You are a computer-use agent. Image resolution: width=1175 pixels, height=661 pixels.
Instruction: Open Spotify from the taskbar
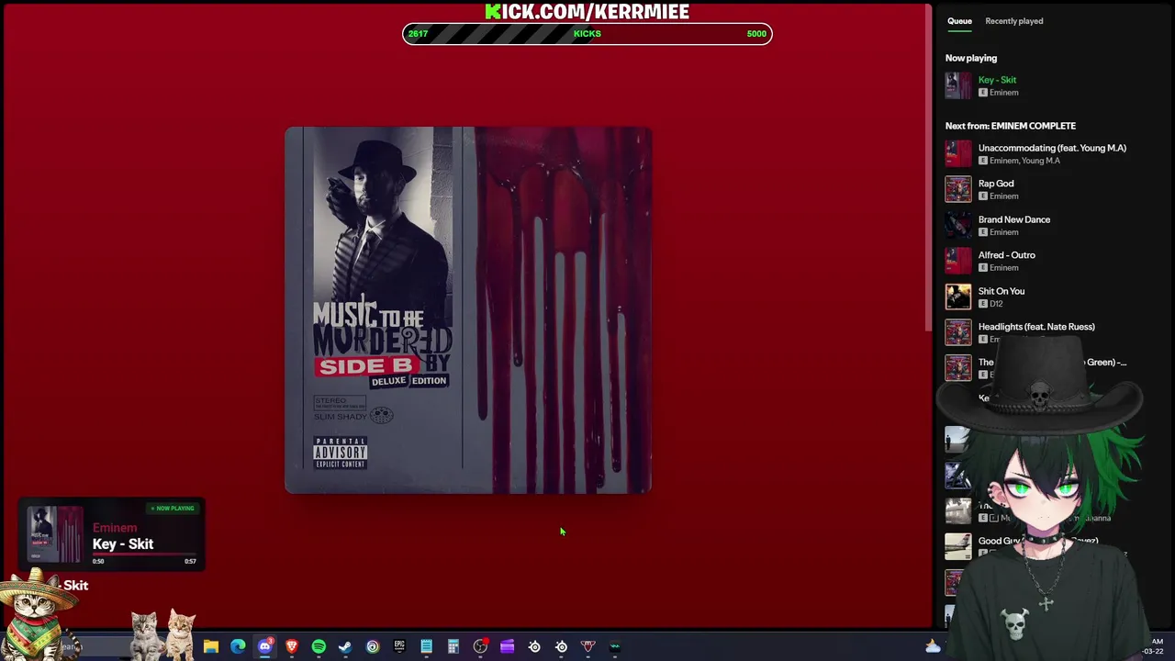[319, 646]
